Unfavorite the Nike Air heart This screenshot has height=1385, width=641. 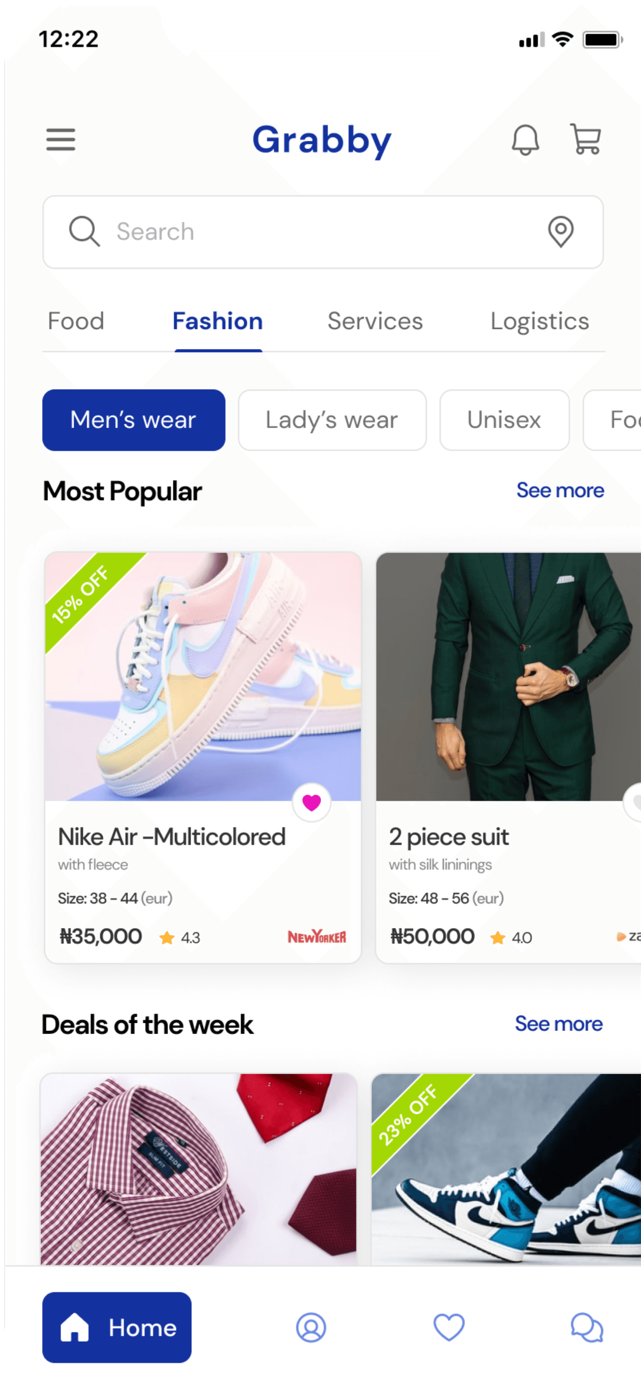click(x=311, y=803)
